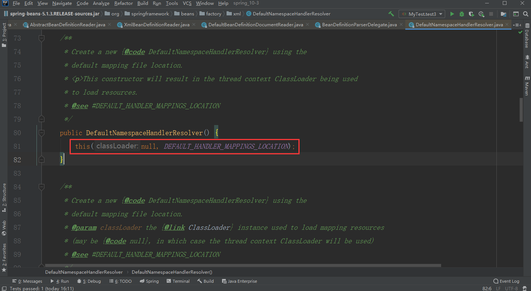Collapse the Javadoc comment at line 84
Screen dimensions: 531x291
point(41,187)
